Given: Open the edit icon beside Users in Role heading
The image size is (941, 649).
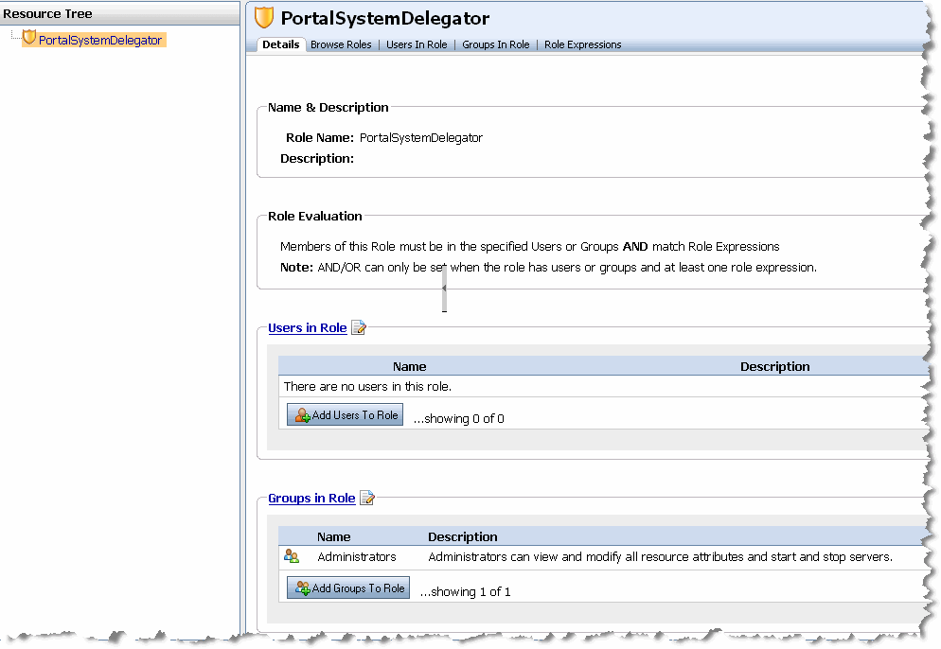Looking at the screenshot, I should 359,326.
